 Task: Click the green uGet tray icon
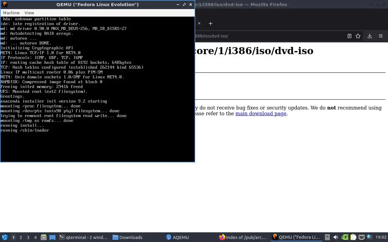click(345, 237)
